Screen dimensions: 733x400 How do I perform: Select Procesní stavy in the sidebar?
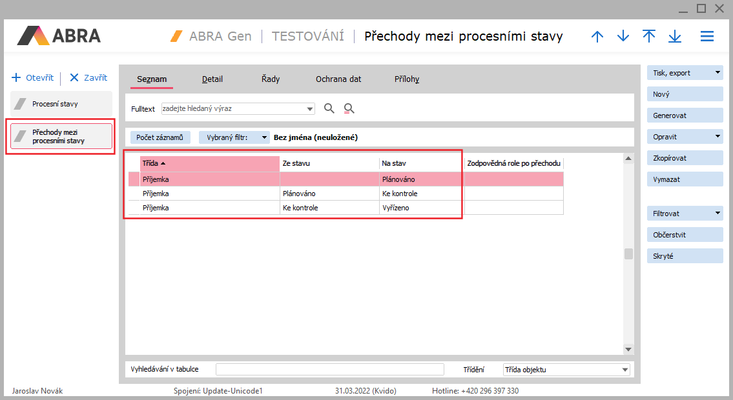click(61, 104)
